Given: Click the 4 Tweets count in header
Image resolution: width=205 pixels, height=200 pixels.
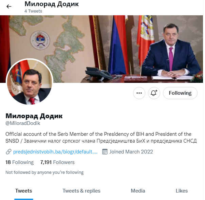Looking at the screenshot, I should click(x=33, y=11).
